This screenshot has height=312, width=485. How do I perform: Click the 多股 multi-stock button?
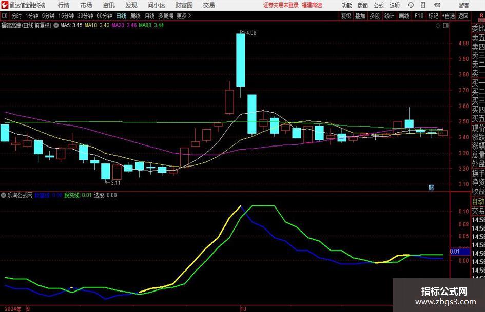tap(375, 16)
